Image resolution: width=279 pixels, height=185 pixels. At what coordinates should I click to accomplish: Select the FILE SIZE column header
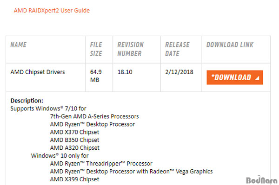click(96, 49)
